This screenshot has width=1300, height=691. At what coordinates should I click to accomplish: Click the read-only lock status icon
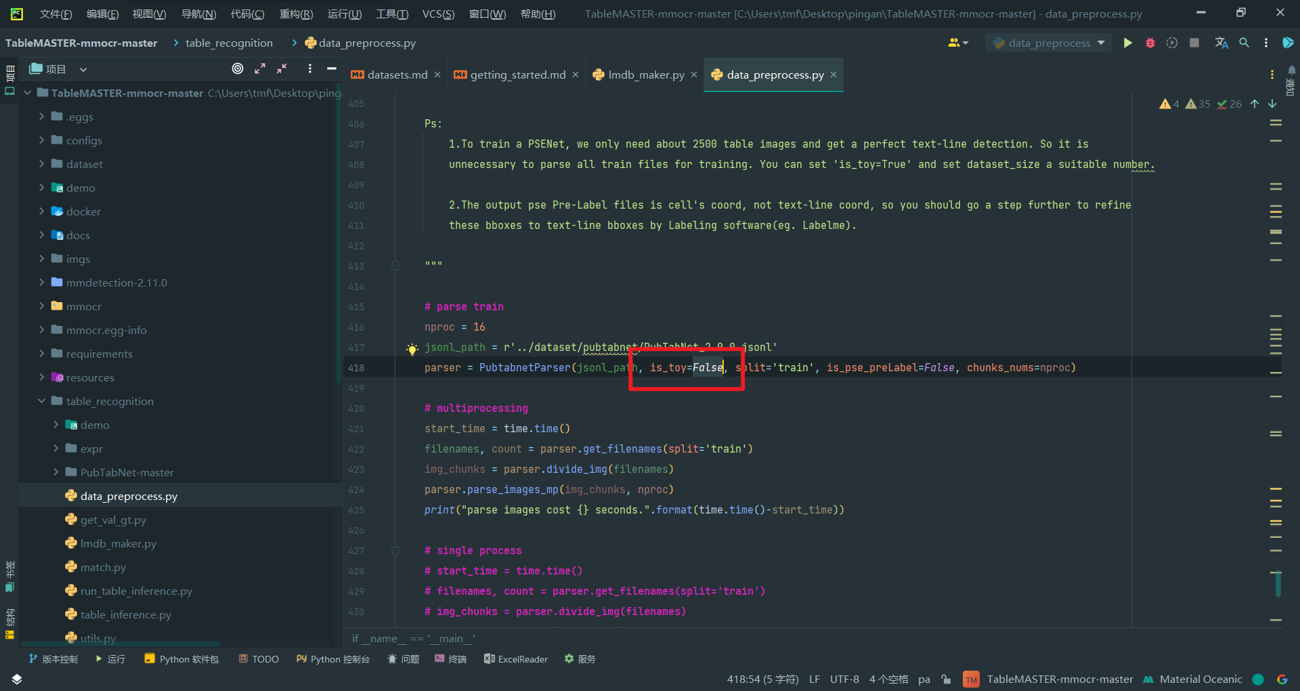(947, 679)
